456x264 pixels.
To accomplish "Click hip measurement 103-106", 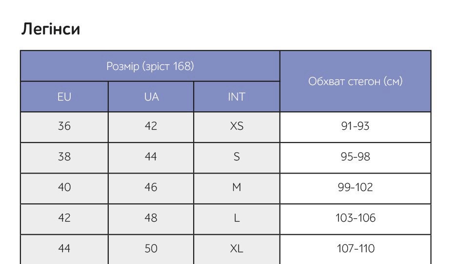I will (355, 218).
